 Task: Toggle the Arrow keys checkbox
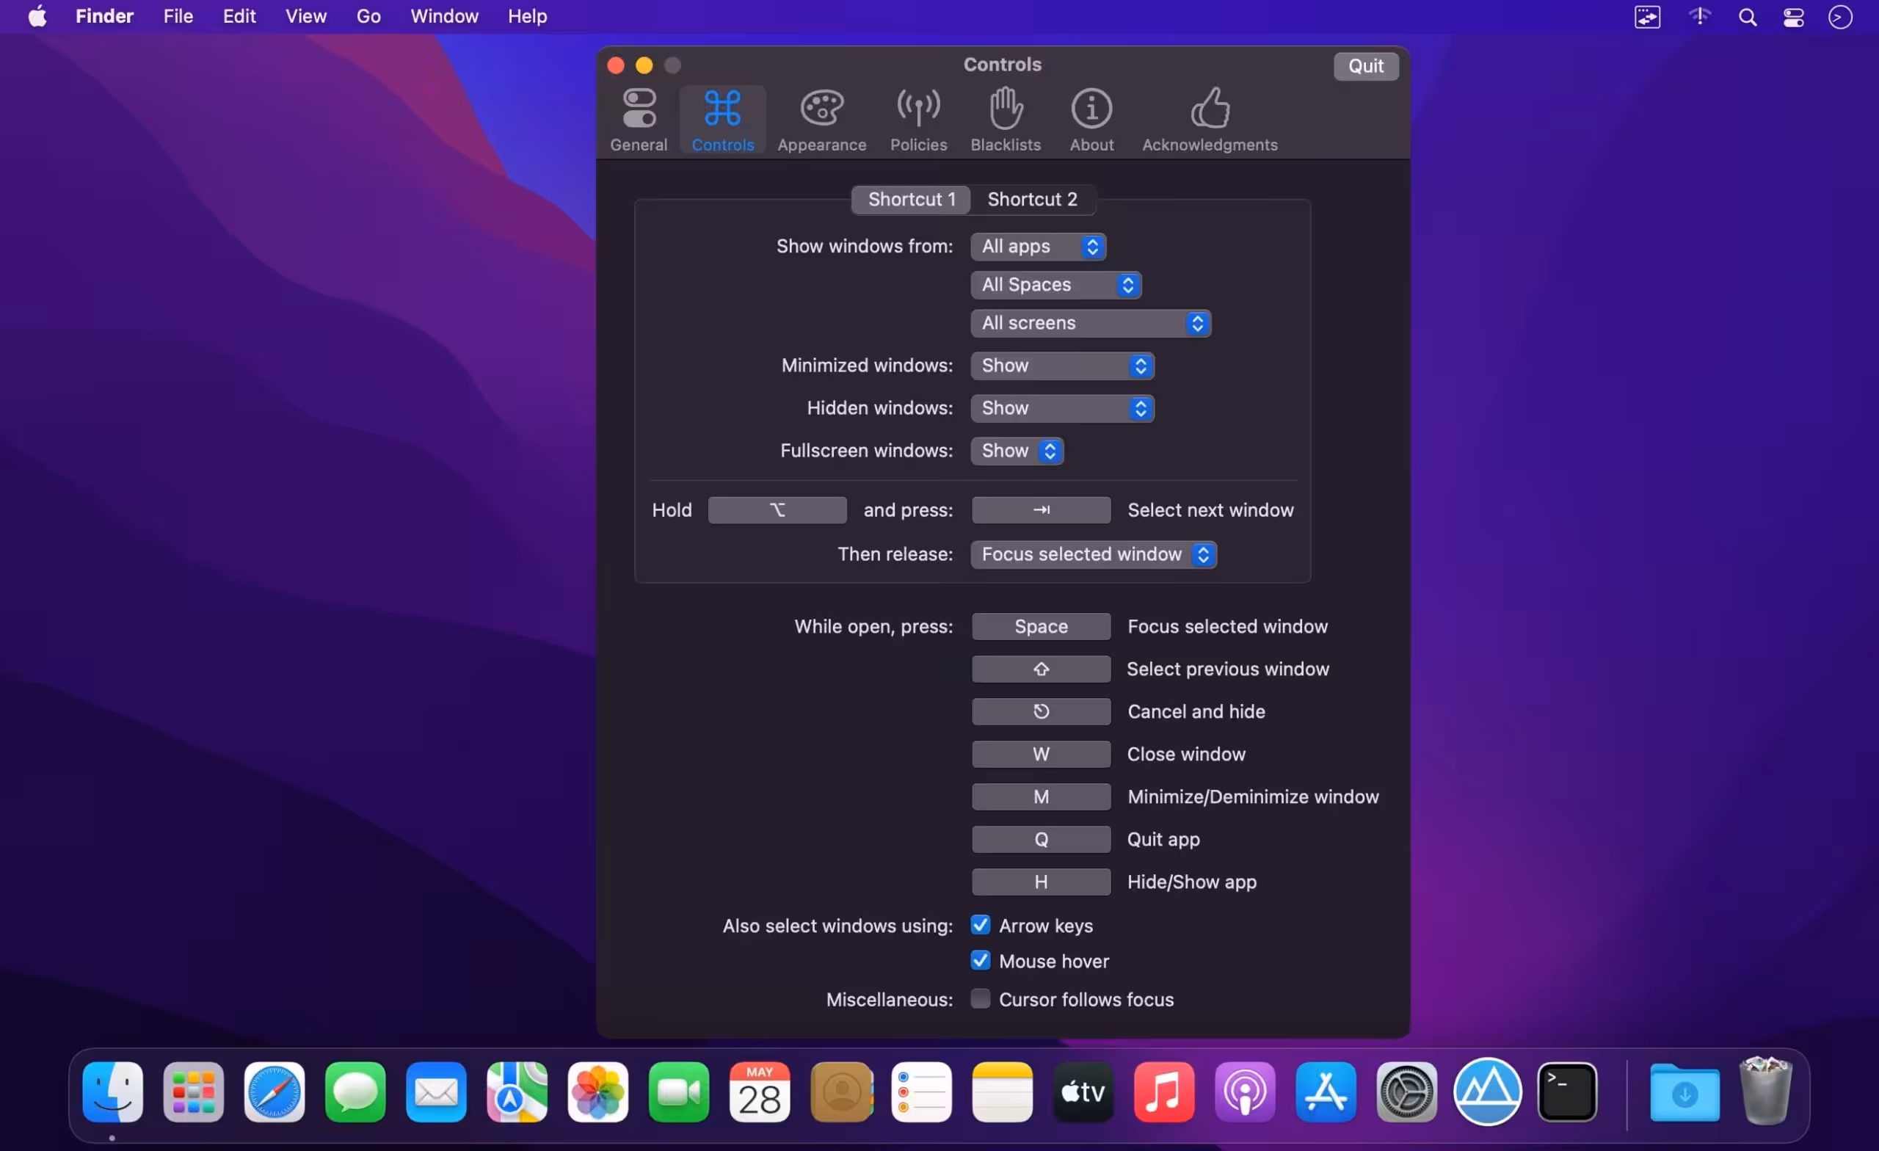coord(980,925)
